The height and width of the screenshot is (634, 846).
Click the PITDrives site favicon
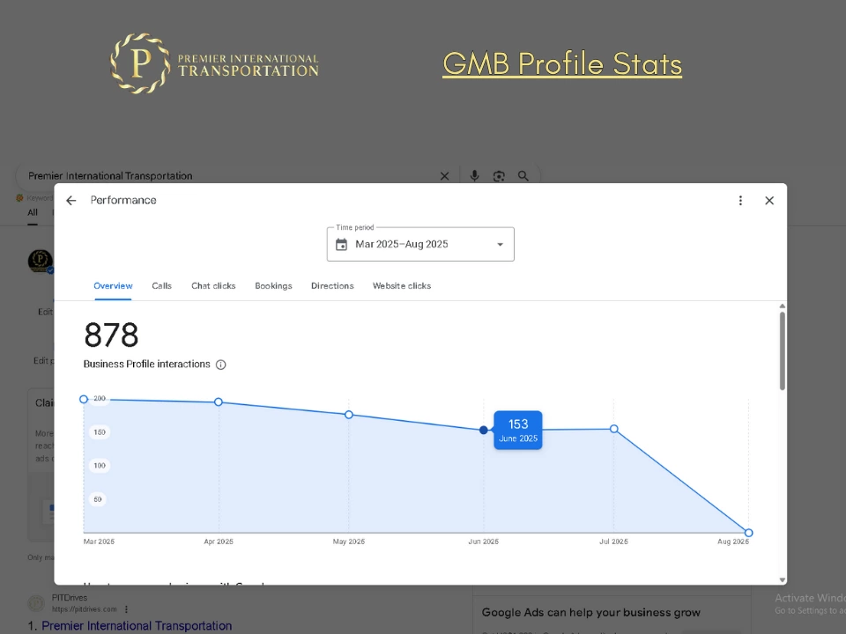point(36,603)
